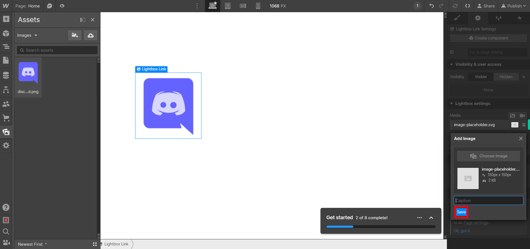Viewport: 530px width, 249px height.
Task: Open the Webflow logo menu
Action: tap(6, 6)
